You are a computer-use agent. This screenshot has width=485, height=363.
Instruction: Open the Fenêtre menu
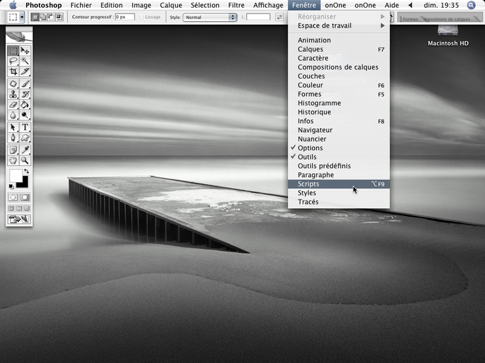(304, 5)
